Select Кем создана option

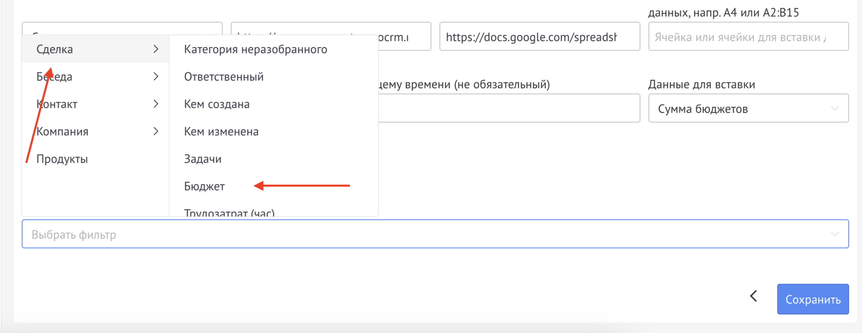pyautogui.click(x=217, y=104)
